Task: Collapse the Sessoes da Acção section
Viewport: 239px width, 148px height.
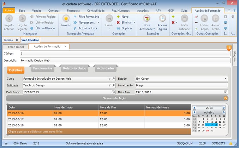Action: click(226, 98)
